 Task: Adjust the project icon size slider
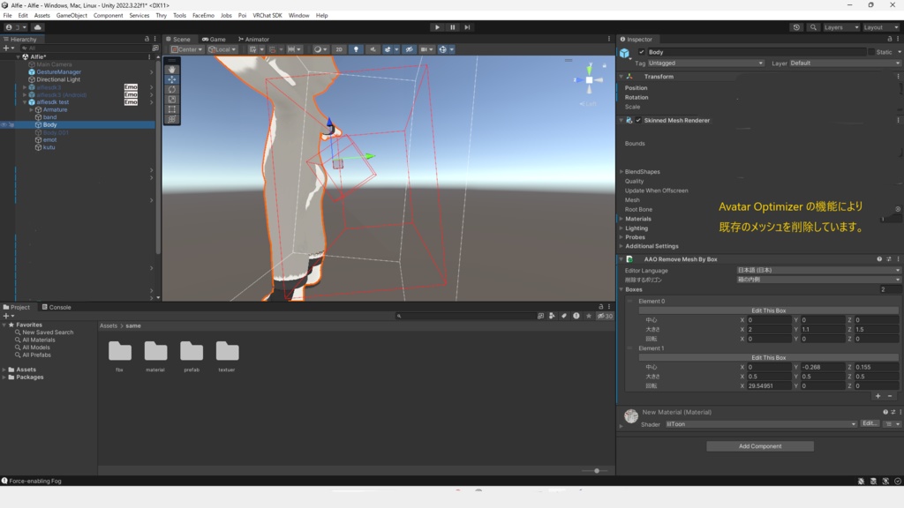click(597, 471)
